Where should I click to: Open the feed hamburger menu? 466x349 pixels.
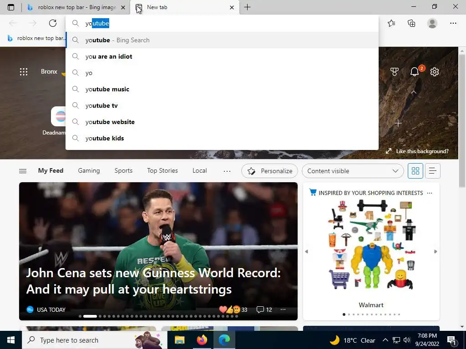(23, 171)
